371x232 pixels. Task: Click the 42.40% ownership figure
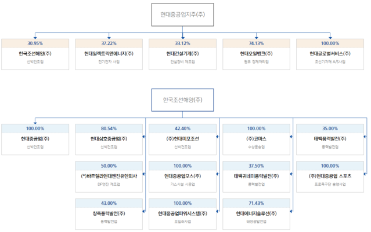point(182,128)
